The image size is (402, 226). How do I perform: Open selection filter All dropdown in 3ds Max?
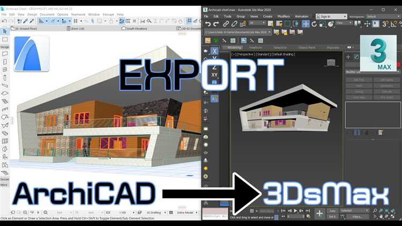(x=257, y=23)
